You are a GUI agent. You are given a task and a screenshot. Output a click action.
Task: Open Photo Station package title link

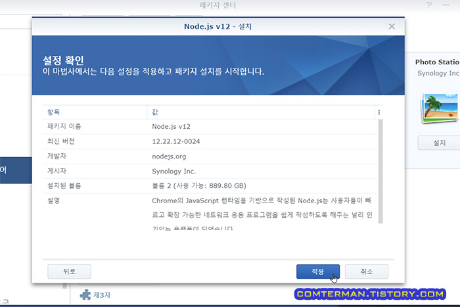click(x=437, y=62)
